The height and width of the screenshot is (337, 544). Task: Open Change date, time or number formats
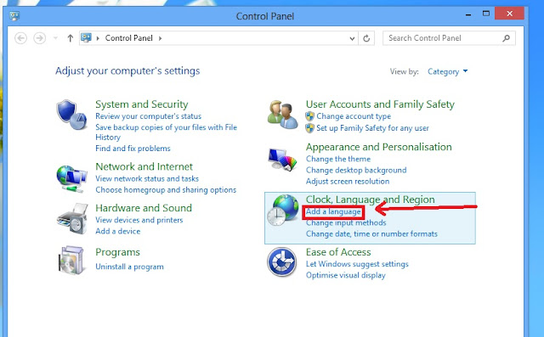coord(371,233)
